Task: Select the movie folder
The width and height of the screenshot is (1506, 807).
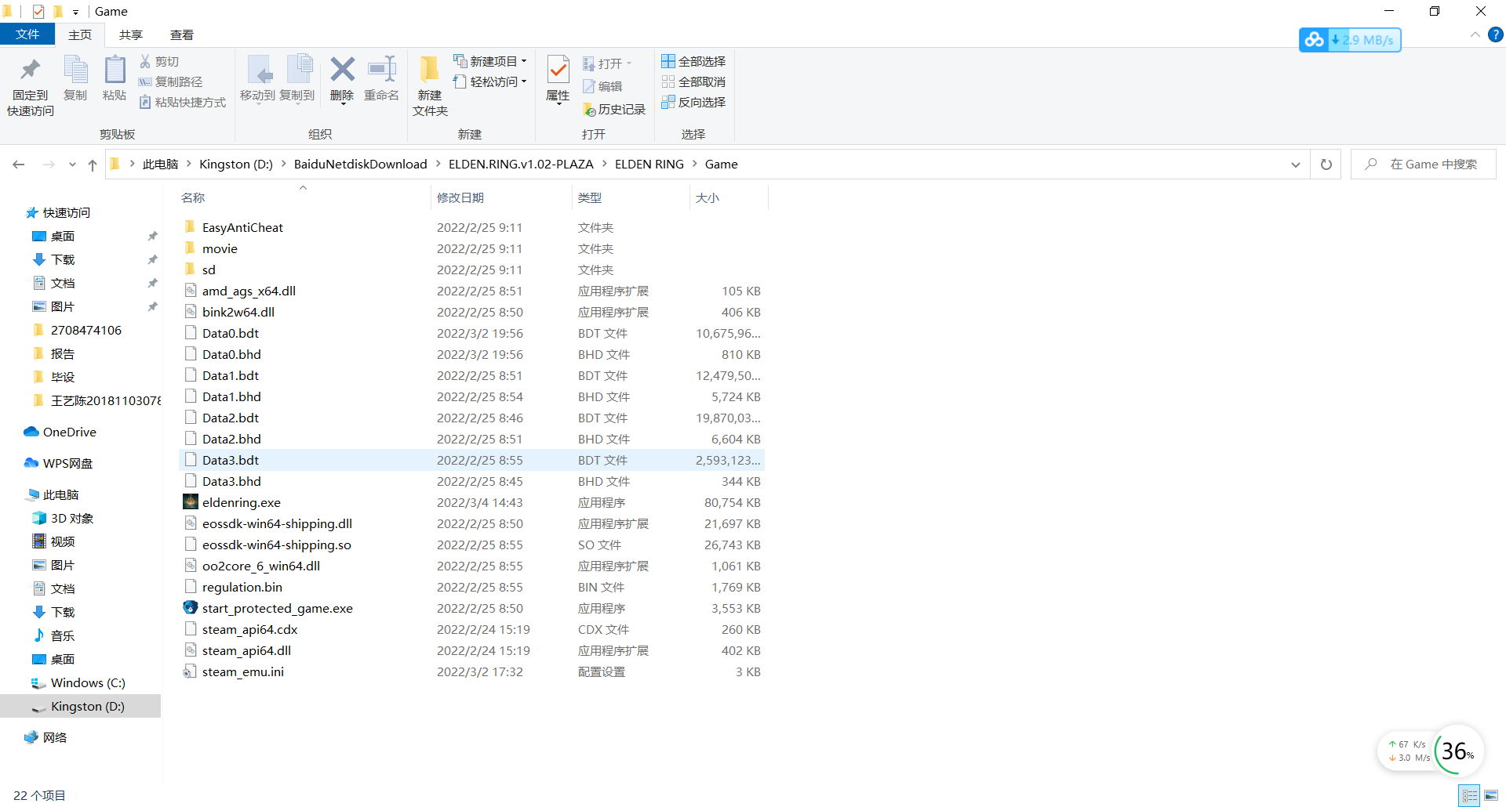Action: [x=220, y=248]
